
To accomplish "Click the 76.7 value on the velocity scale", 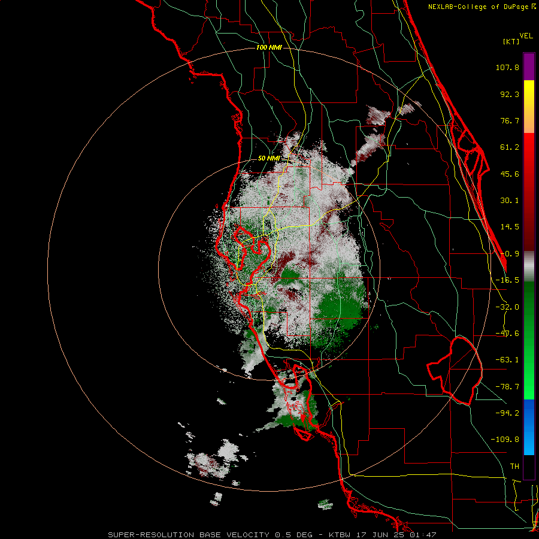I will pyautogui.click(x=510, y=120).
